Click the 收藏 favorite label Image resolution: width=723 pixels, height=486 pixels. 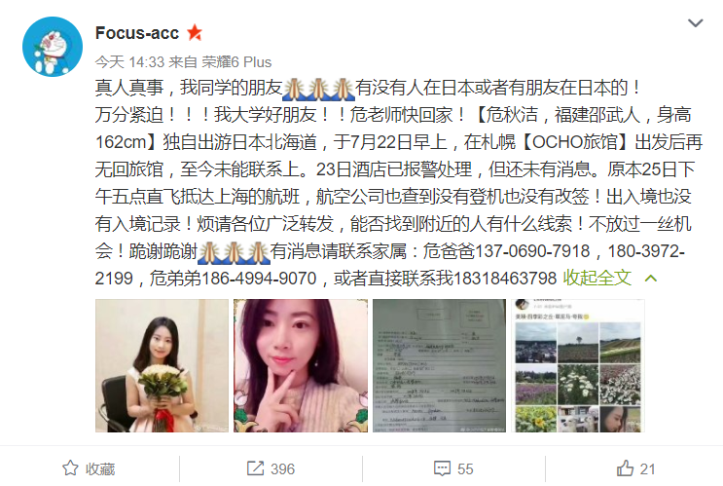click(100, 468)
